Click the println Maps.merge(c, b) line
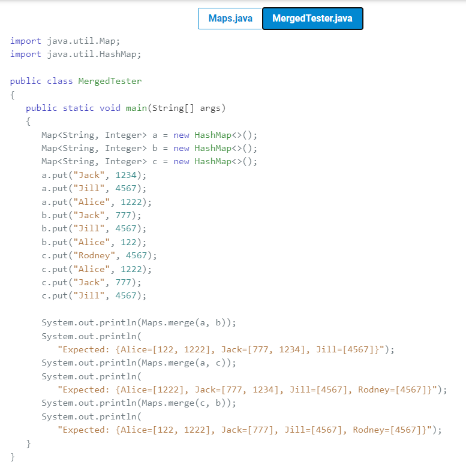Viewport: 466px width, 471px height. click(139, 403)
